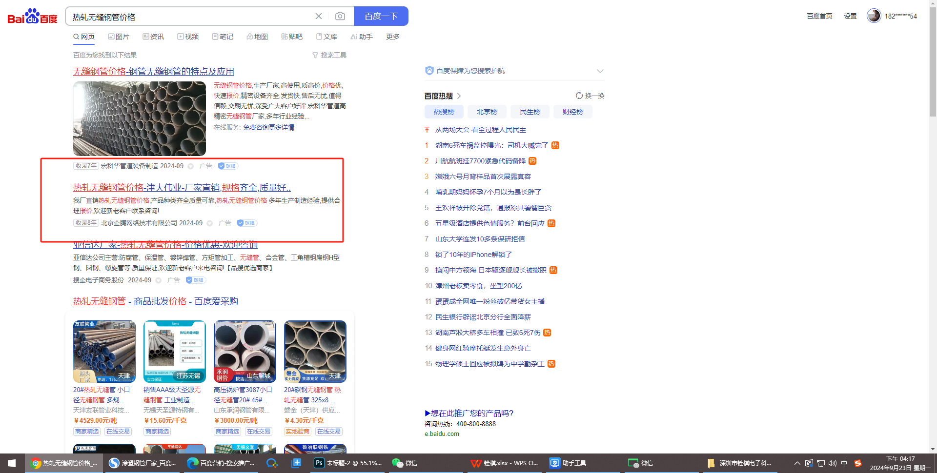Click 保障 badge next to 搜企电子商务股份
937x473 pixels.
[x=196, y=280]
